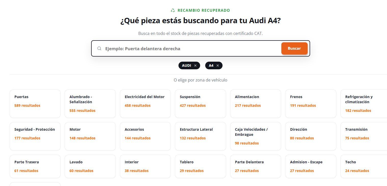Select the Tablero category card

click(200, 166)
